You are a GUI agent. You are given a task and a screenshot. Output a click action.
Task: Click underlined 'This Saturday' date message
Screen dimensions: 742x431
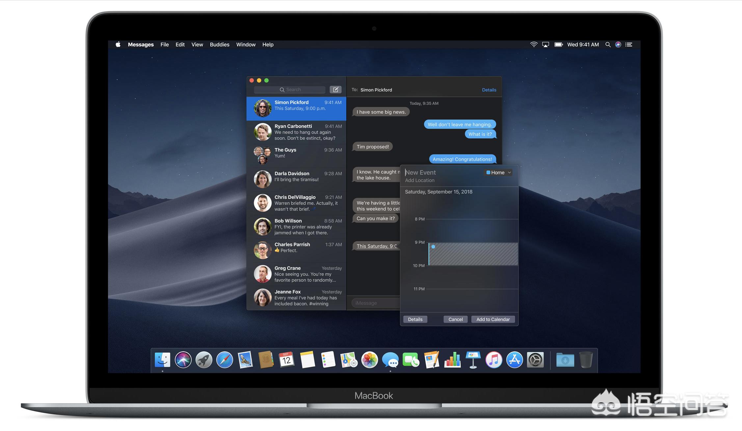[377, 246]
